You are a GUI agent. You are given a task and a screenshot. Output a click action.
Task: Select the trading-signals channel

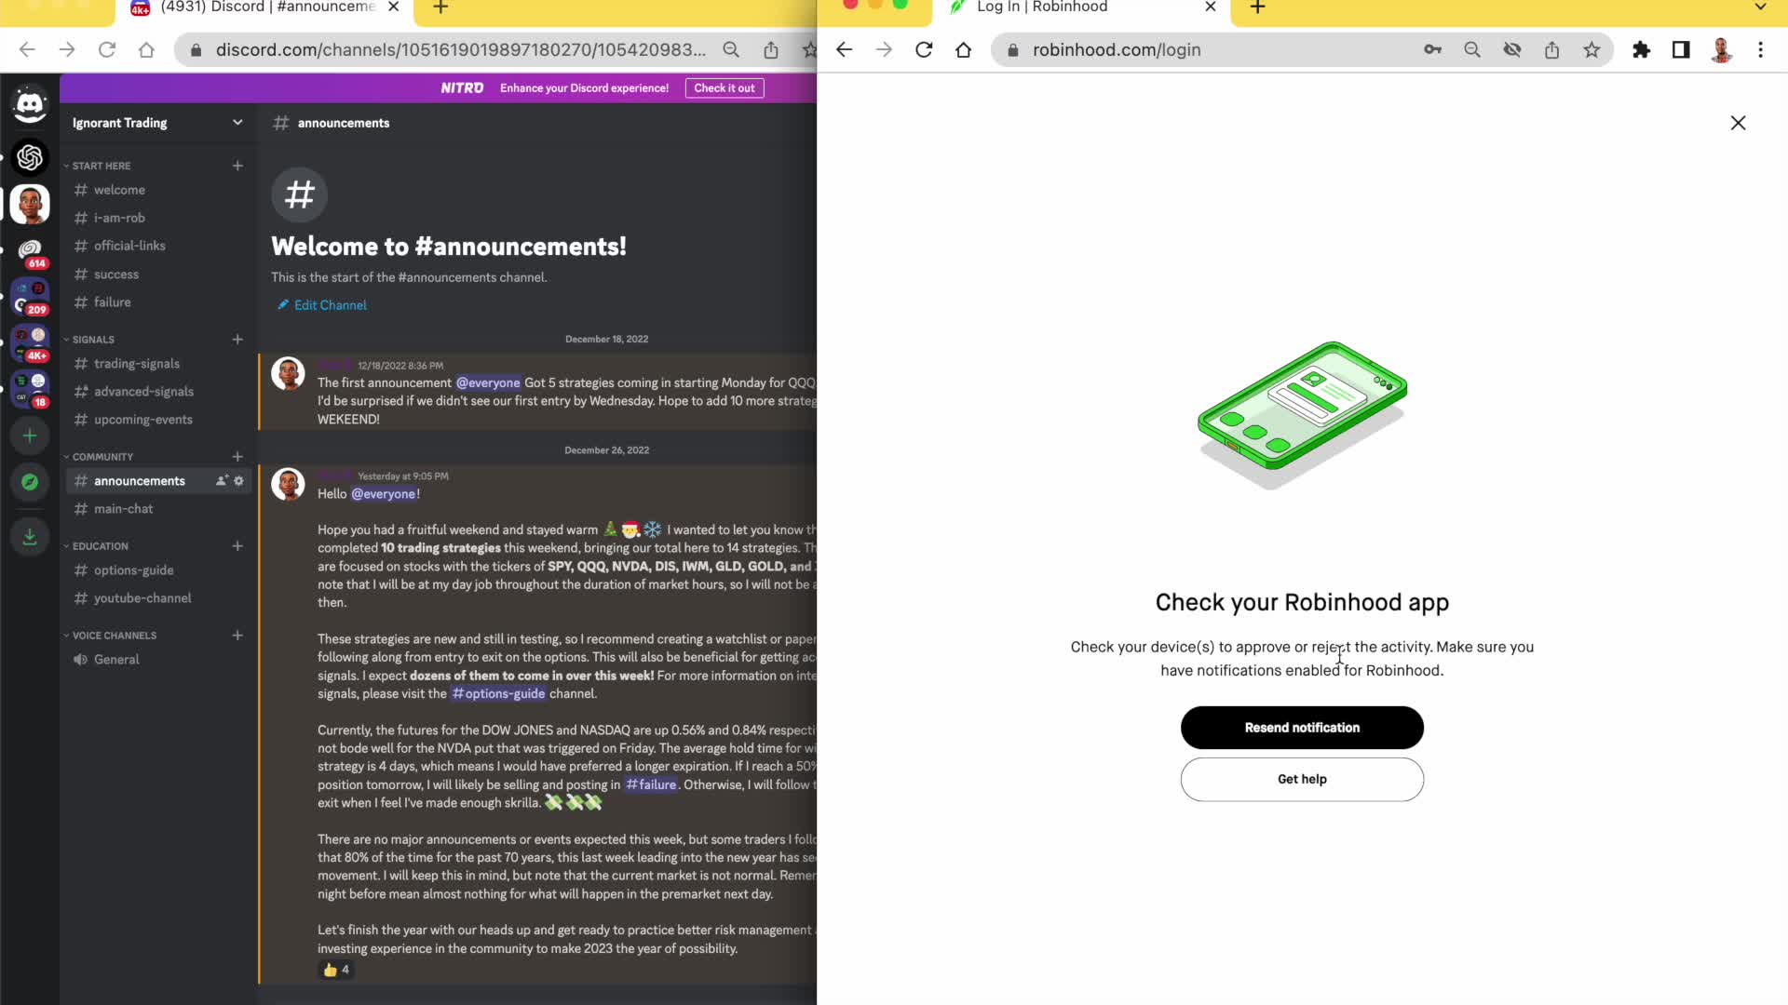137,364
